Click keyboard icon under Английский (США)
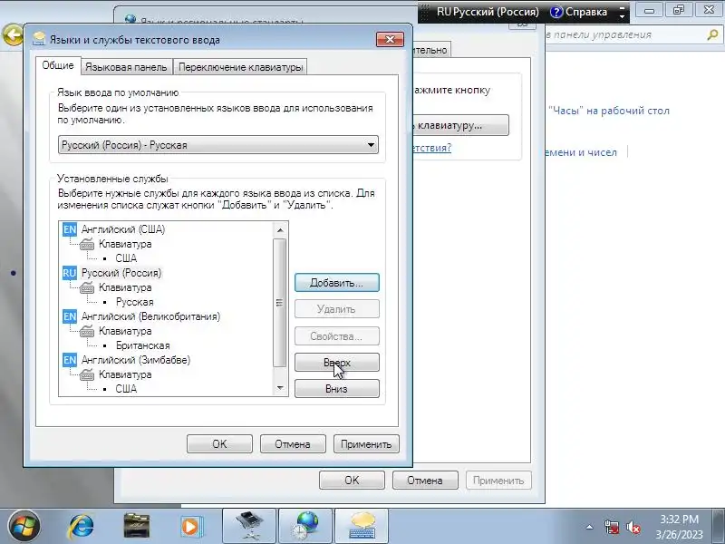 point(87,244)
